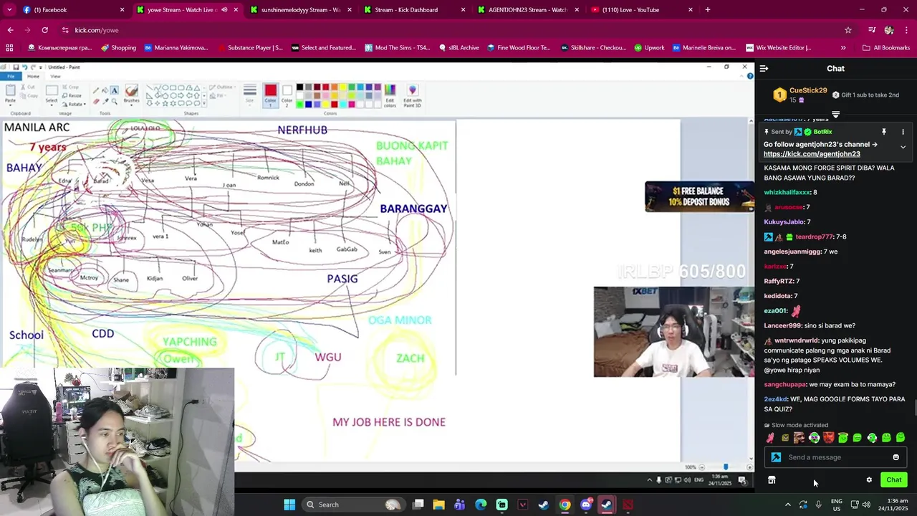Click the taskbar Search box
The image size is (917, 516).
352,505
